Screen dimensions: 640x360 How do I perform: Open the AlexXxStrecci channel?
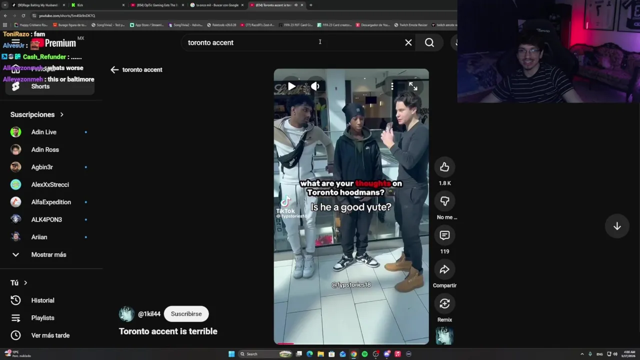[x=50, y=184]
